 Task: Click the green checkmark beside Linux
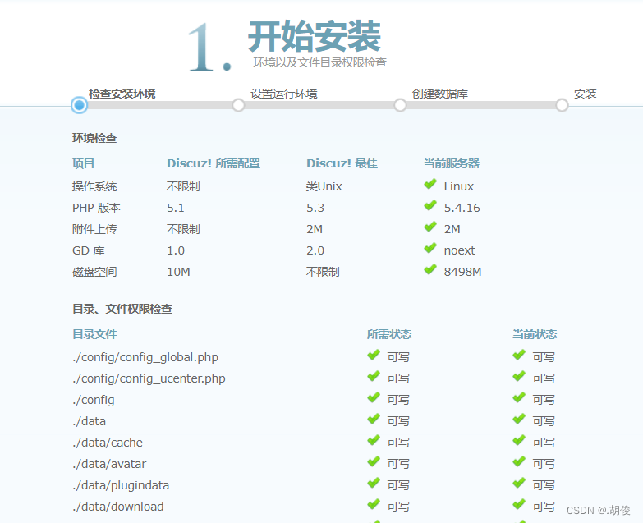[x=430, y=185]
